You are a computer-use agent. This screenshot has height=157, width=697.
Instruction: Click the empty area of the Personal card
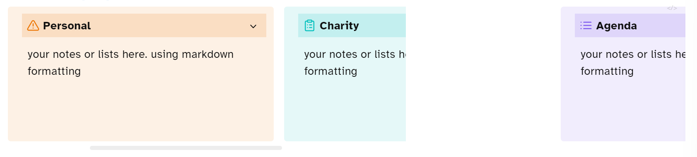141,109
